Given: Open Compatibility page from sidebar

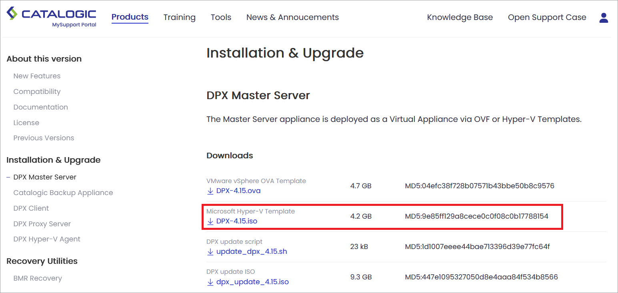Looking at the screenshot, I should (37, 92).
